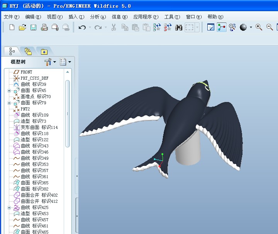Open the 应用程序(P) menu
Screen dimensions: 278x234
[146, 17]
